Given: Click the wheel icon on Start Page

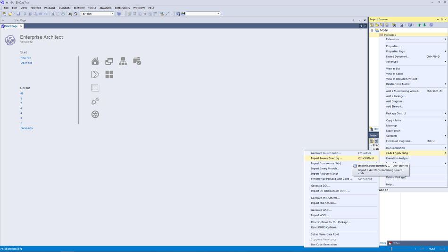Looking at the screenshot, I should [x=95, y=114].
